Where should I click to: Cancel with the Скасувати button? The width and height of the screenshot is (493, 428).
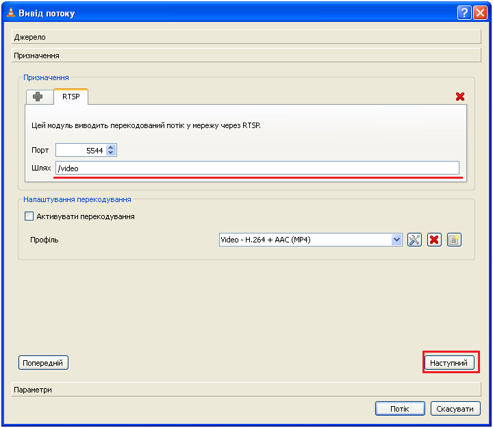point(455,409)
